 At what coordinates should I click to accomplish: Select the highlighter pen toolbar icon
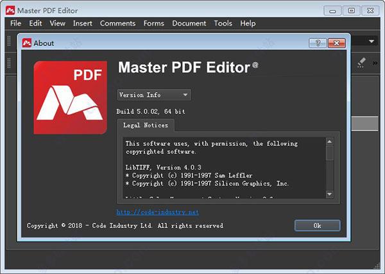click(x=361, y=63)
